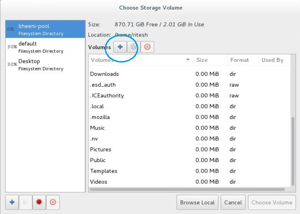
Task: Select the default storage pool
Action: tap(45, 47)
